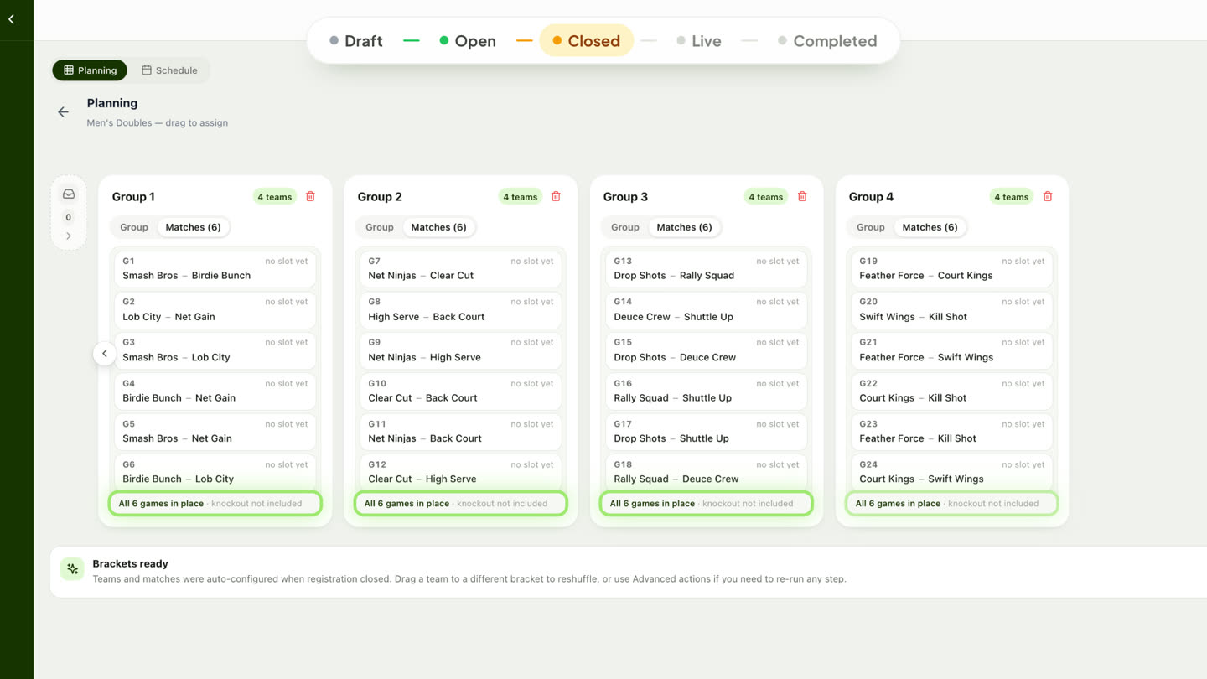Select the Group tab in Group 4
1207x679 pixels.
click(871, 227)
